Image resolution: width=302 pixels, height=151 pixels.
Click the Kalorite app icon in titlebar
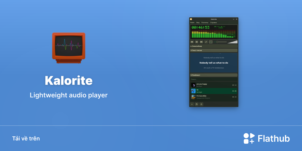pos(191,19)
